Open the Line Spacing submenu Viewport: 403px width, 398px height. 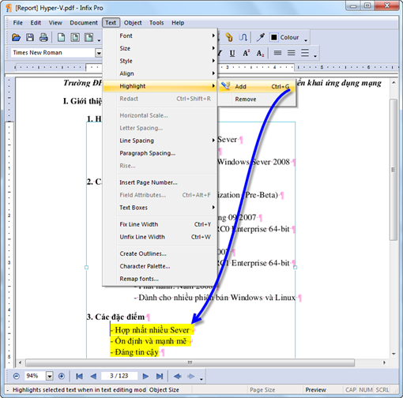coord(160,141)
